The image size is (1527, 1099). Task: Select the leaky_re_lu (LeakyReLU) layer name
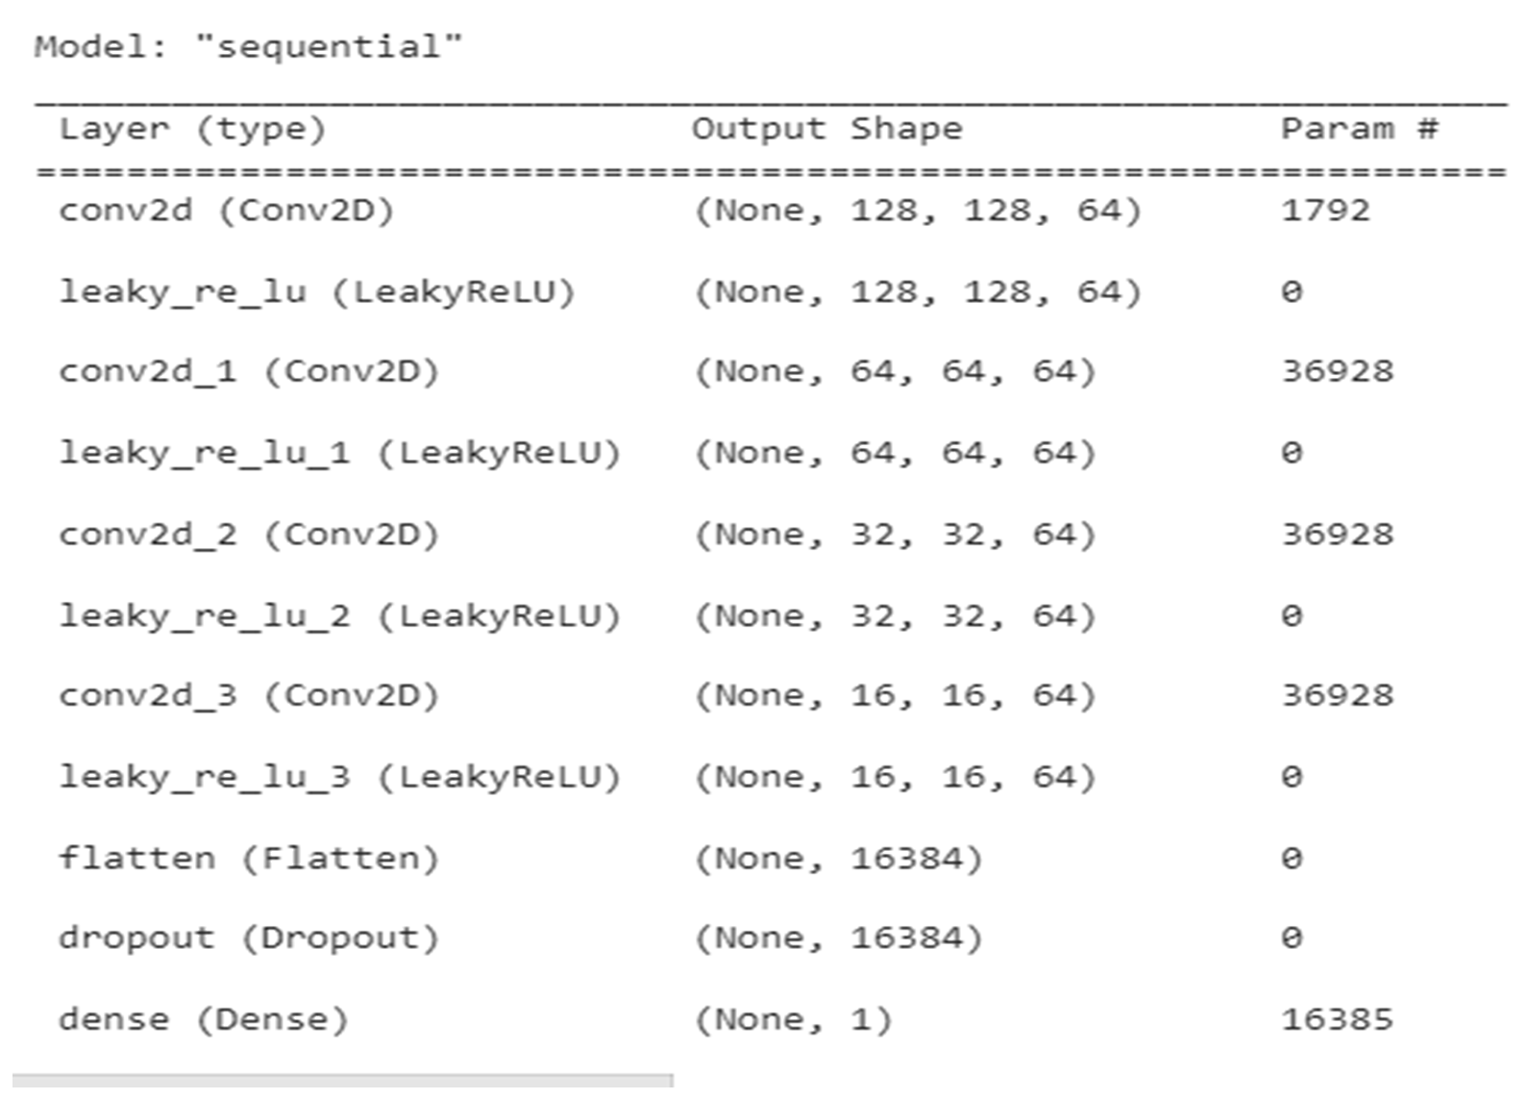[x=317, y=291]
